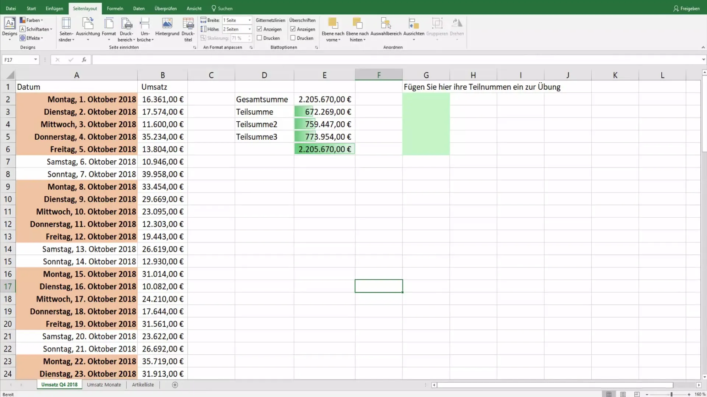
Task: Click the horizontal scrollbar right arrow
Action: 699,385
